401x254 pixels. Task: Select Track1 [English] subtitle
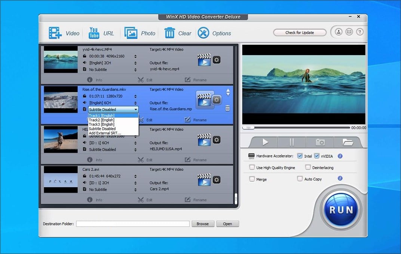pyautogui.click(x=113, y=116)
